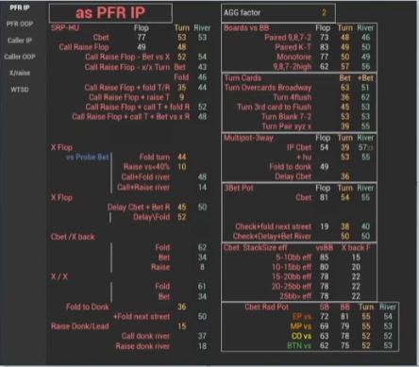Click the AGG factor value 2
The image size is (419, 367).
(x=324, y=13)
